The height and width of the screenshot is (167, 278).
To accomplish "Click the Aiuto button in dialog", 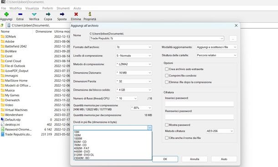I will tap(224, 159).
